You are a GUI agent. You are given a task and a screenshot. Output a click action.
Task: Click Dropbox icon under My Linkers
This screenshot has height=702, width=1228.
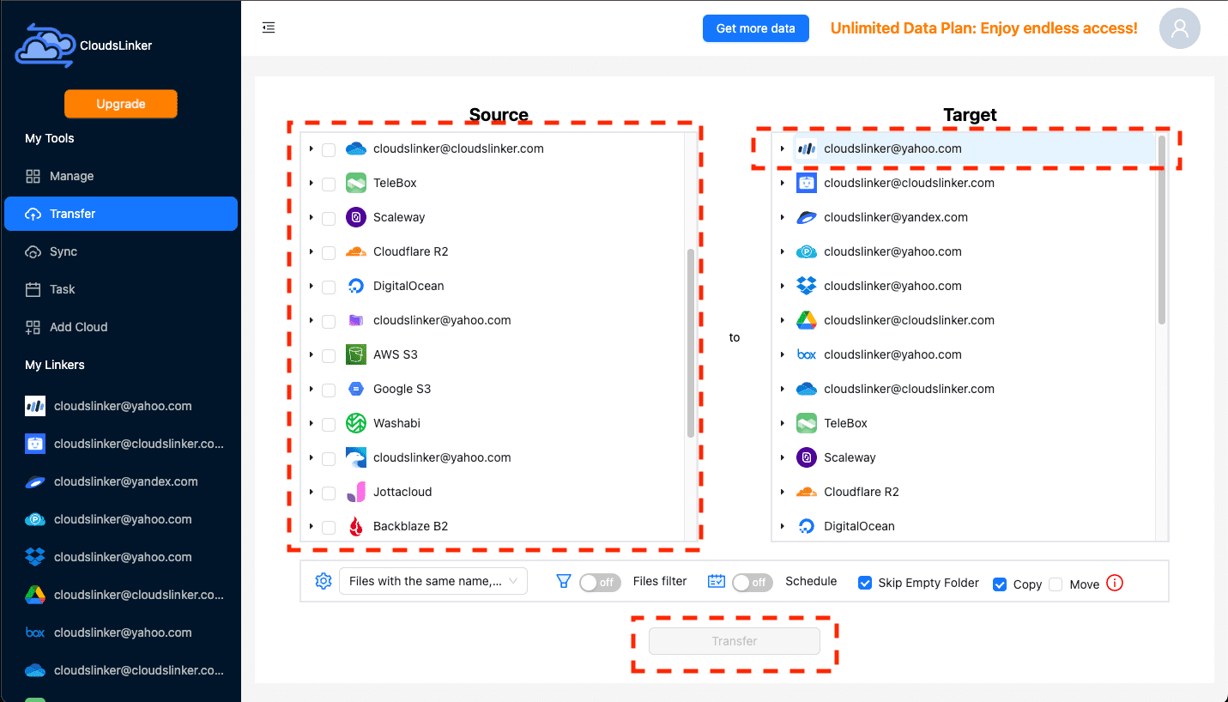point(35,557)
